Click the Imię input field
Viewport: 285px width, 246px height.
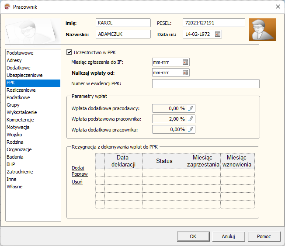123,23
